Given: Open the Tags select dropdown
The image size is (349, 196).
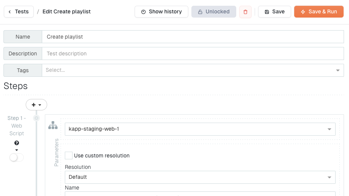Looking at the screenshot, I should 193,70.
